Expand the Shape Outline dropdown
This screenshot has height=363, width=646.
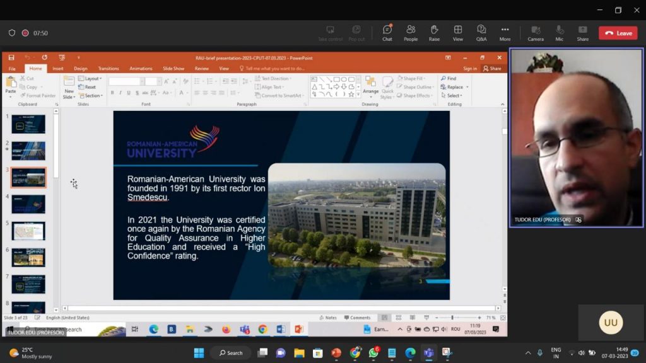tap(415, 87)
